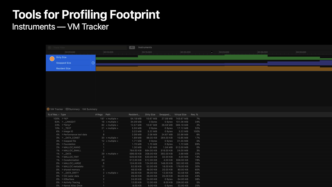Expand the __TEXT row
The image size is (332, 187).
coord(63,128)
